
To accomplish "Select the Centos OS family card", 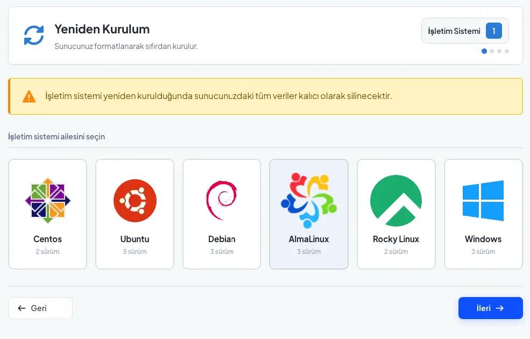I will click(x=47, y=214).
